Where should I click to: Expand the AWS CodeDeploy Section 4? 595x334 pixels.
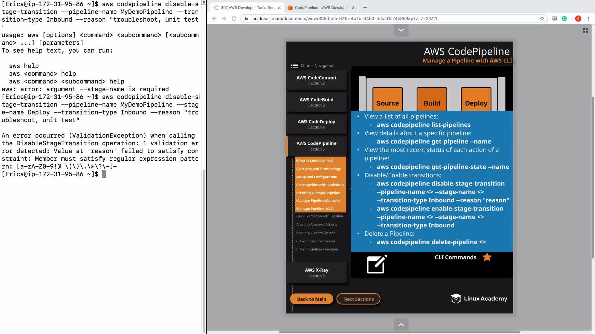coord(316,124)
